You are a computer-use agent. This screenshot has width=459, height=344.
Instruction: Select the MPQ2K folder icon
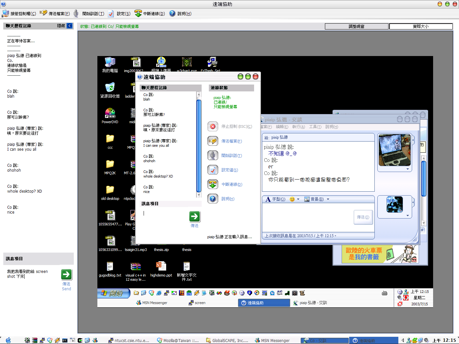click(x=110, y=167)
